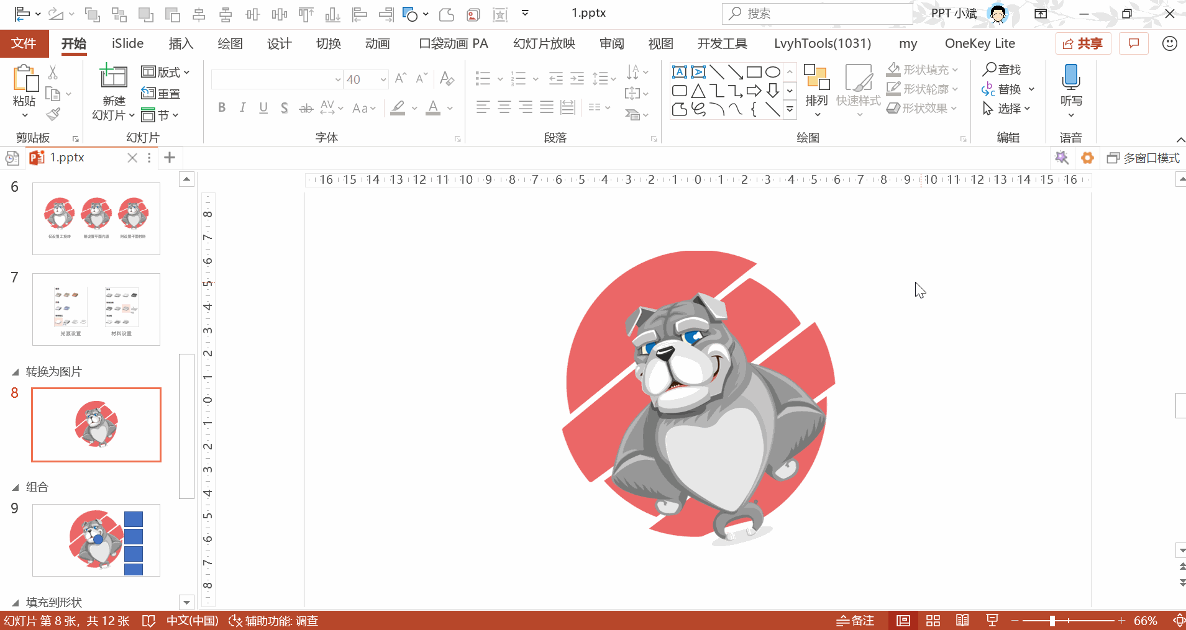Open the font size dropdown showing 40

[383, 79]
